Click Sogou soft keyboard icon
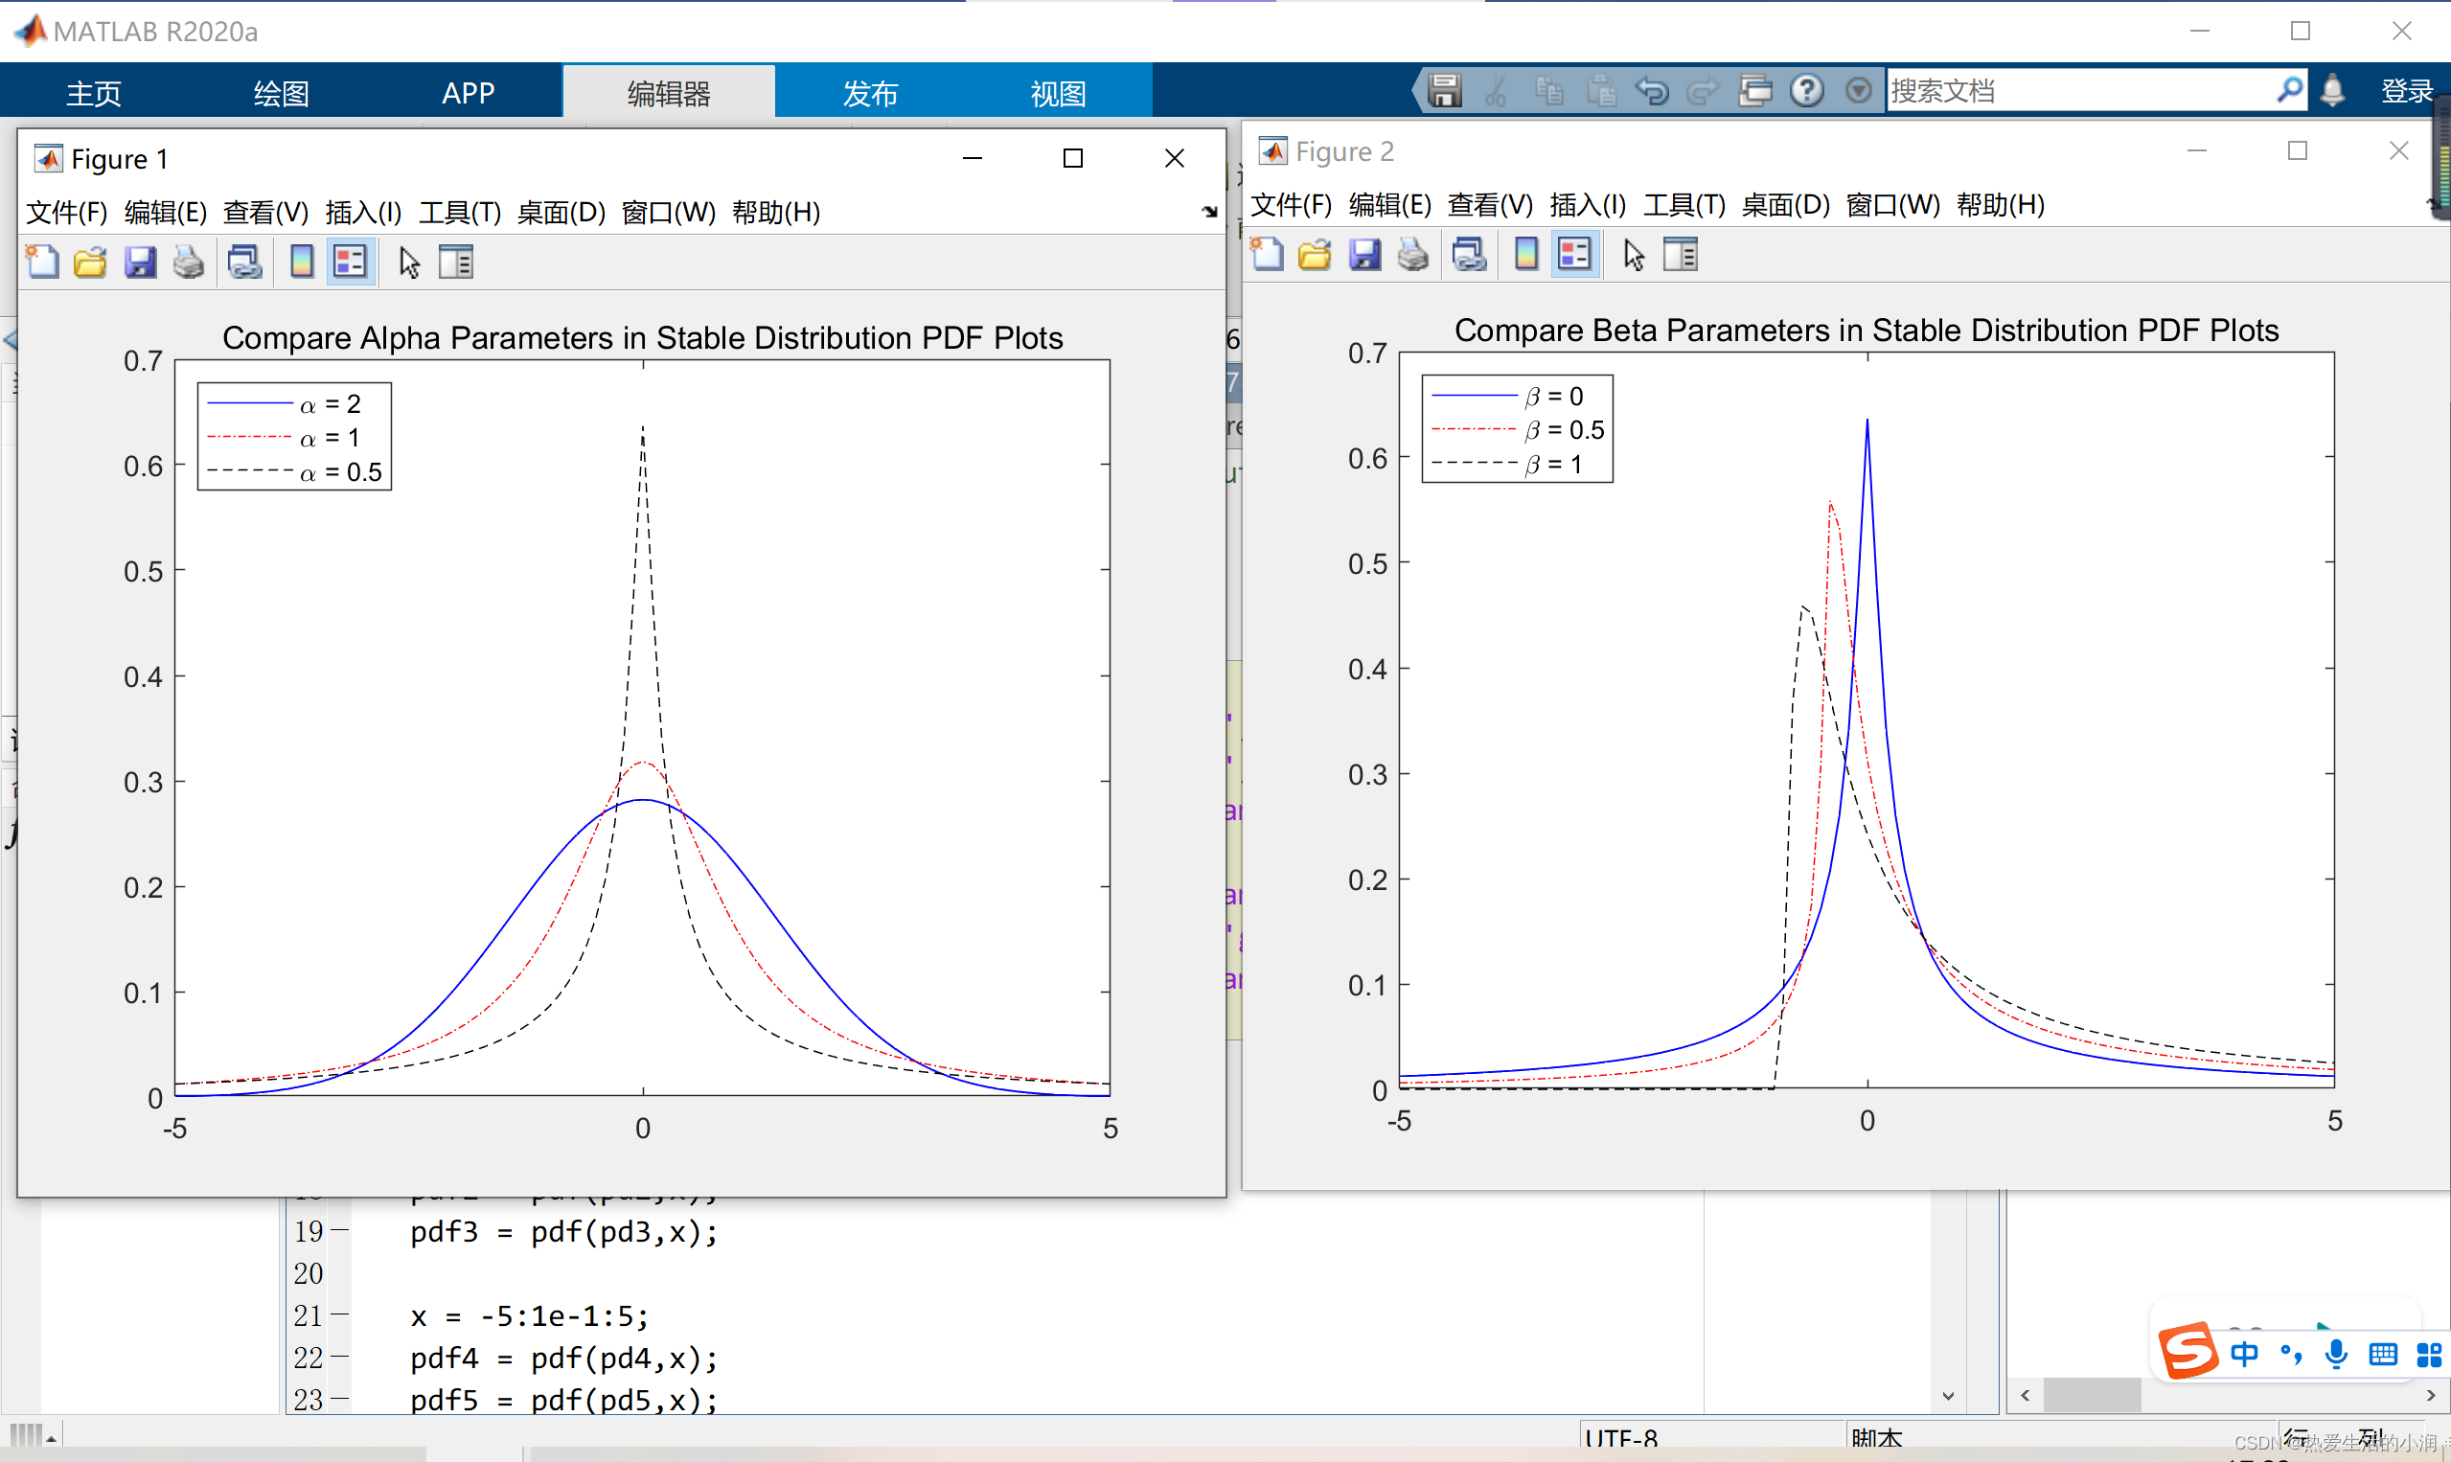 click(2383, 1355)
